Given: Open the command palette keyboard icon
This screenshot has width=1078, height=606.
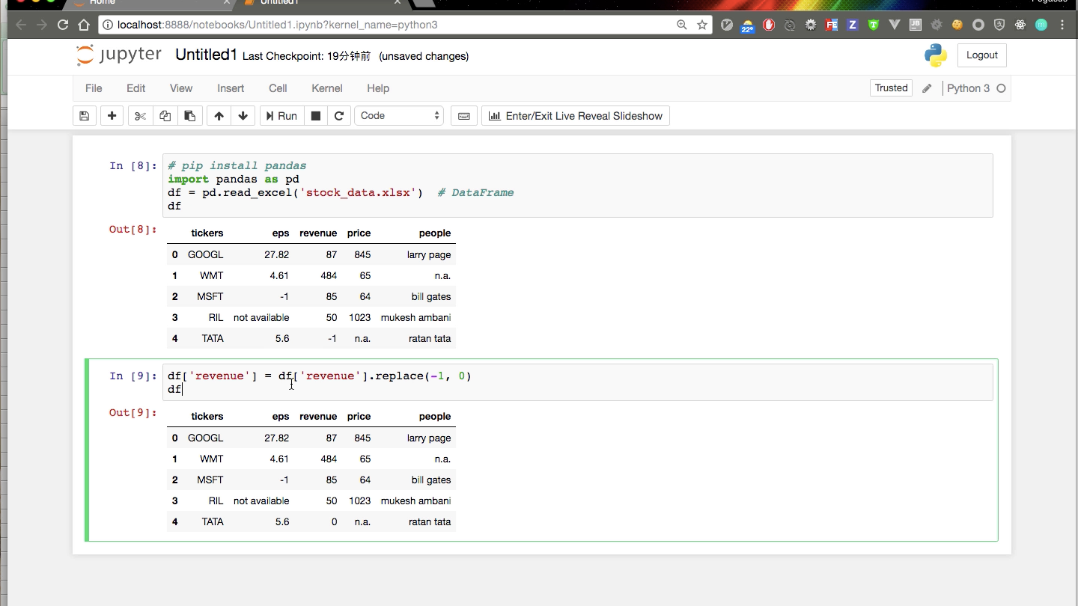Looking at the screenshot, I should [x=463, y=115].
